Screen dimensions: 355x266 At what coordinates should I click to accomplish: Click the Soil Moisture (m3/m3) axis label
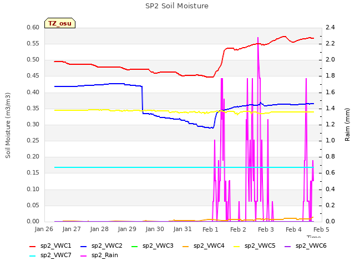pos(8,125)
